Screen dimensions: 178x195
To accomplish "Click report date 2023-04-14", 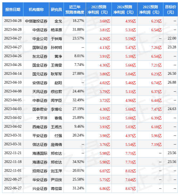I will pyautogui.click(x=13, y=74).
